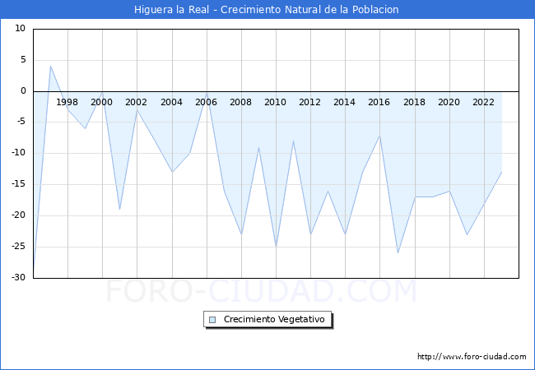Click the y-axis value -30
The width and height of the screenshot is (535, 370).
18,277
